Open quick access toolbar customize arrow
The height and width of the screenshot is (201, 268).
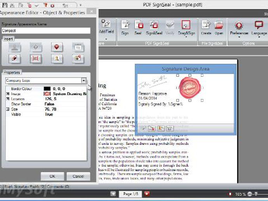click(80, 5)
